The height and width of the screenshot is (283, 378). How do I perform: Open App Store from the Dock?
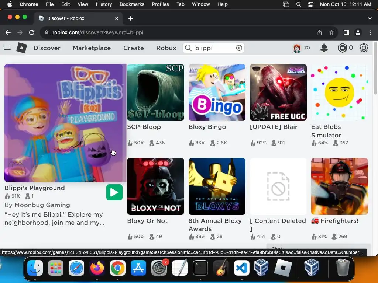[x=138, y=268]
